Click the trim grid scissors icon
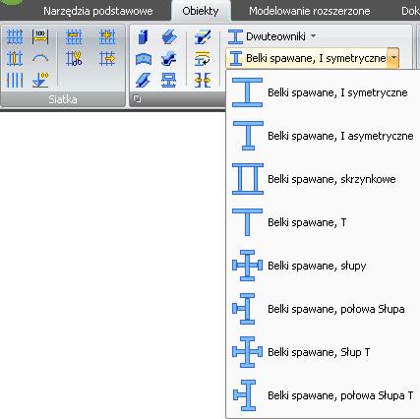The width and height of the screenshot is (420, 419). [x=74, y=59]
